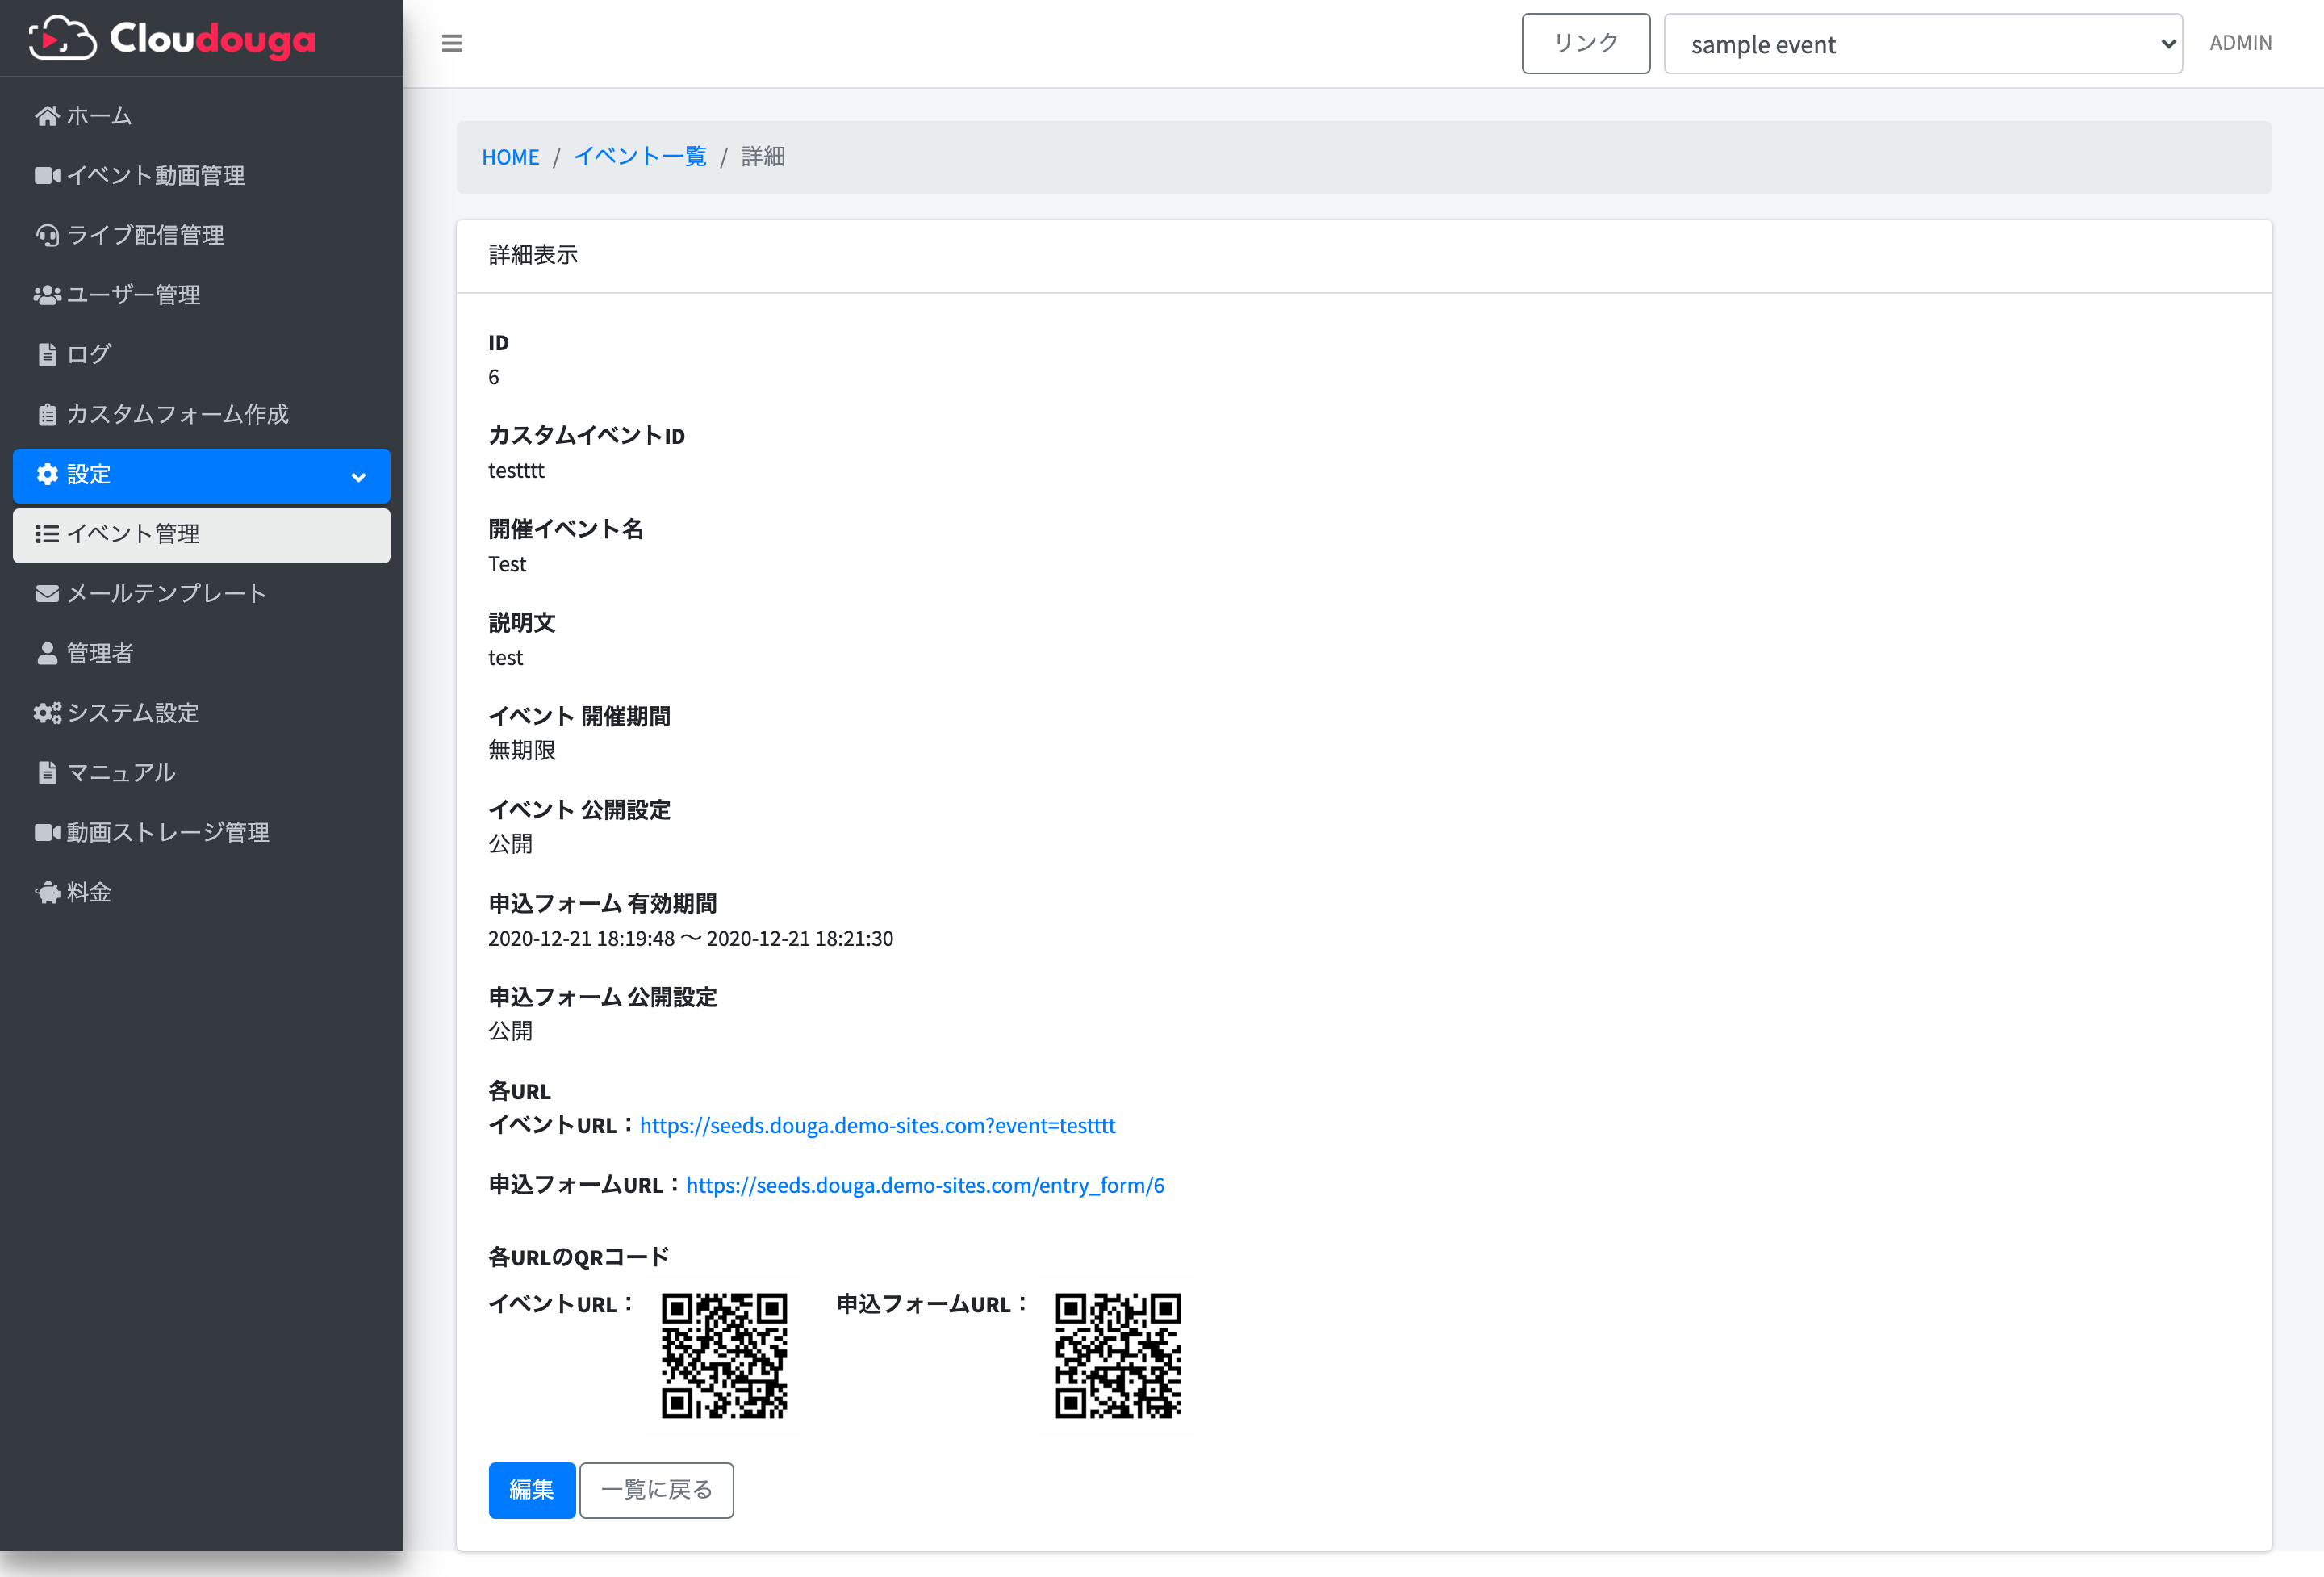The image size is (2324, 1577).
Task: Open the 申込フォームURL entry_form link
Action: [x=925, y=1186]
